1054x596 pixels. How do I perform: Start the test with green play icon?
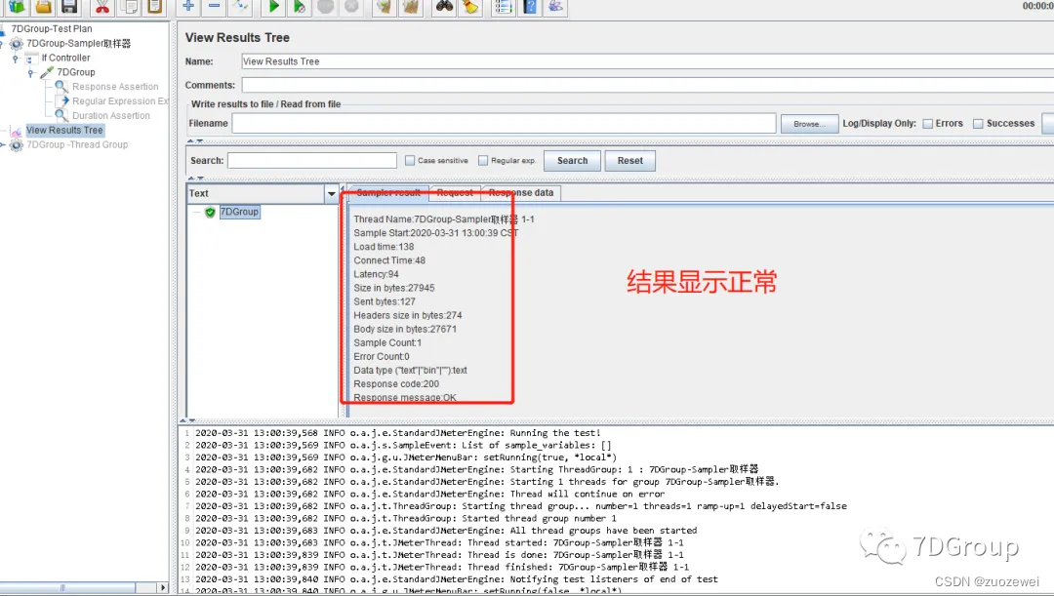pyautogui.click(x=273, y=7)
